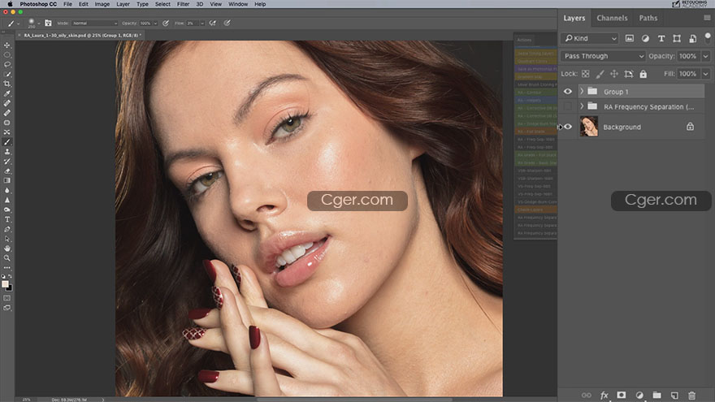Open the Apple menu
Viewport: 715px width, 402px height.
tap(10, 4)
